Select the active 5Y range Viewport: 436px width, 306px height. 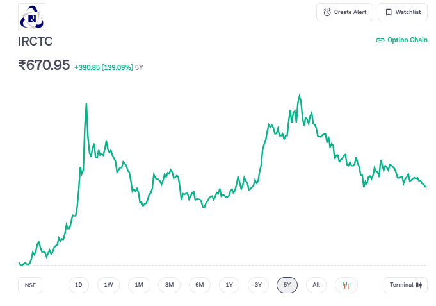click(287, 285)
